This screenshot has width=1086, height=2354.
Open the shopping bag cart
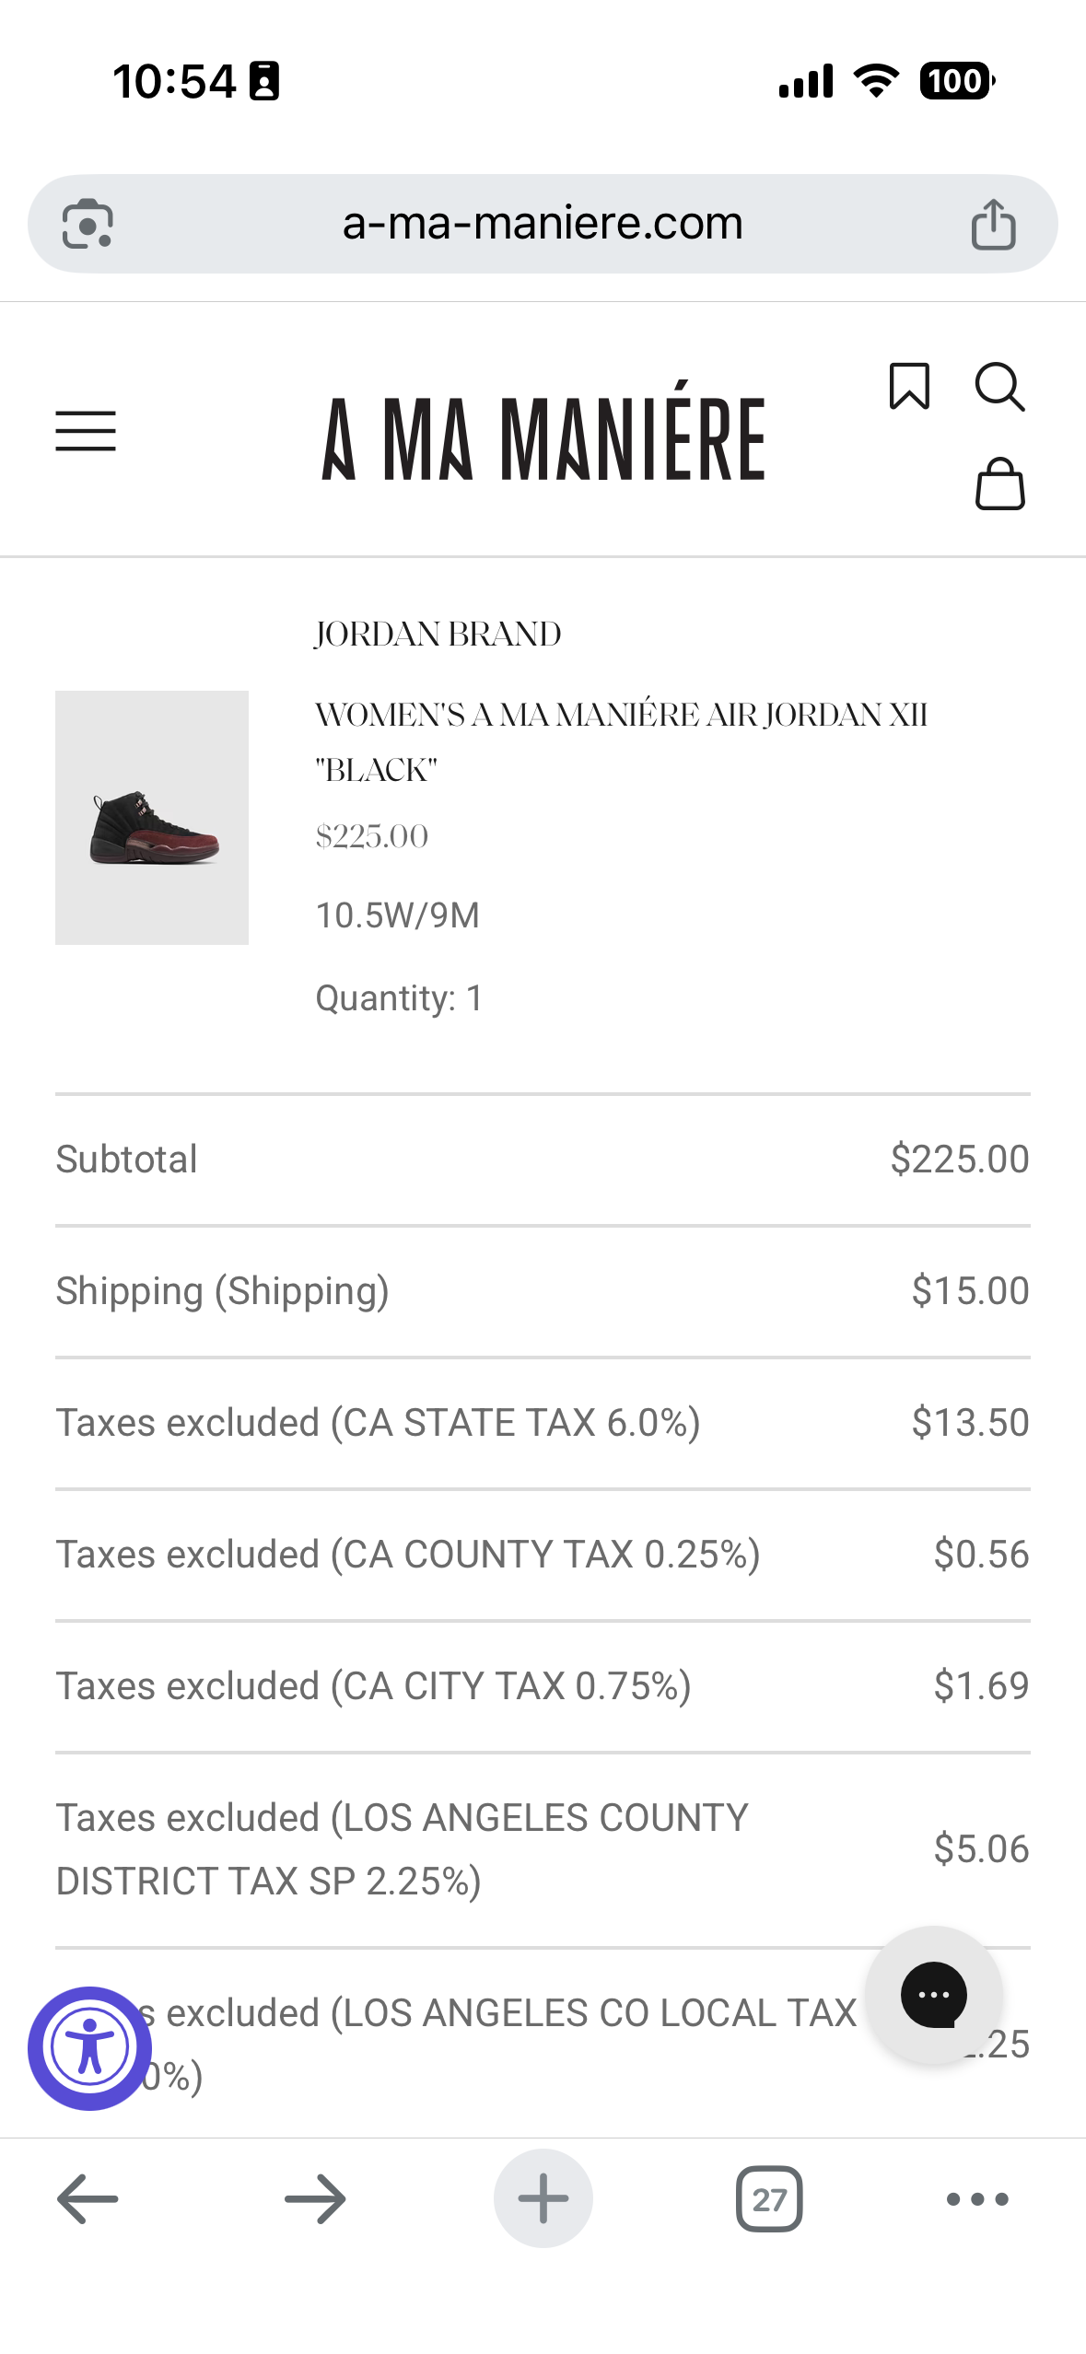[999, 484]
